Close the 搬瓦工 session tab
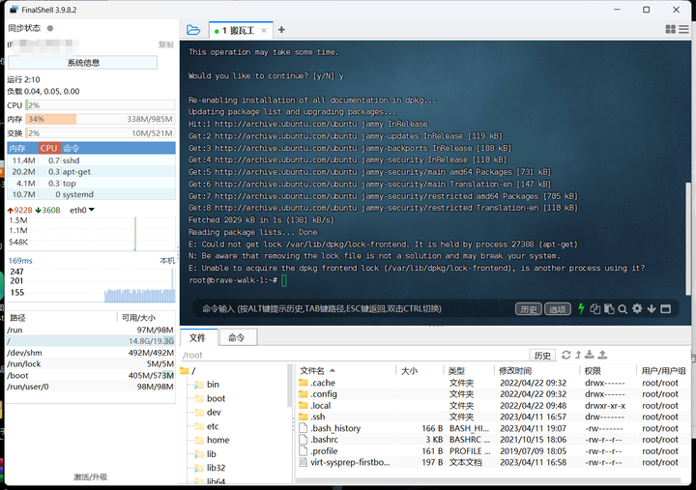 264,30
